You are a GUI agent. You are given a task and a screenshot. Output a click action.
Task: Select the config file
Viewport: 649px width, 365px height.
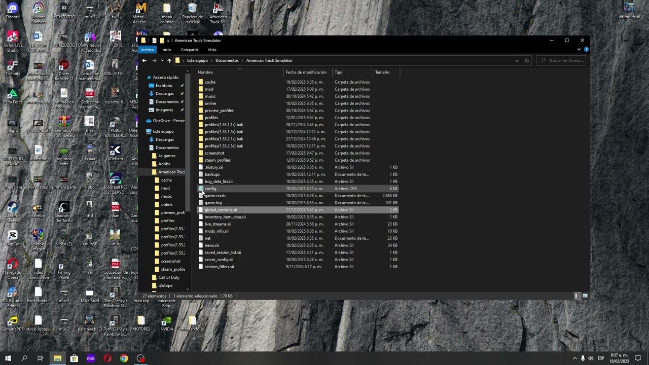coord(298,189)
